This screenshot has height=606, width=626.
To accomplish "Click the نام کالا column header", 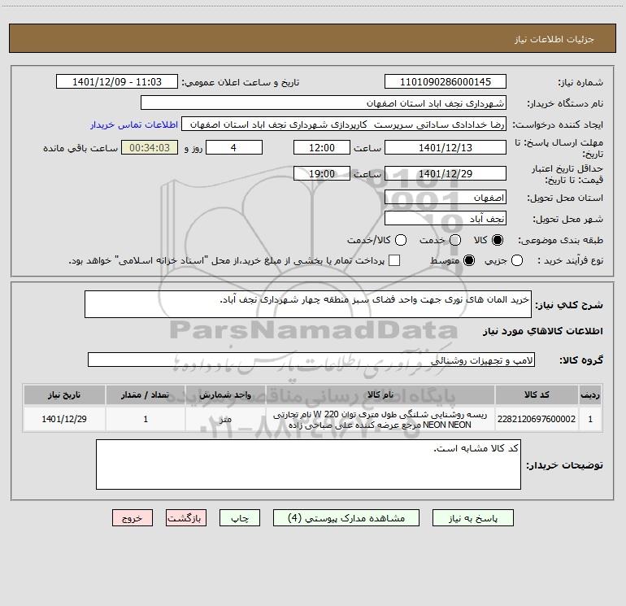I will 380,395.
